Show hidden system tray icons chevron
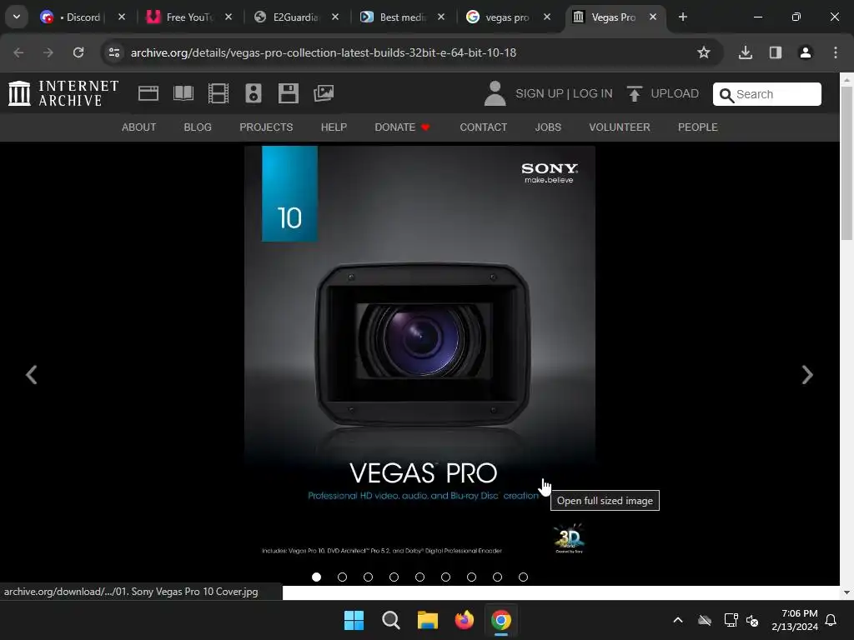The image size is (854, 640). click(x=678, y=620)
